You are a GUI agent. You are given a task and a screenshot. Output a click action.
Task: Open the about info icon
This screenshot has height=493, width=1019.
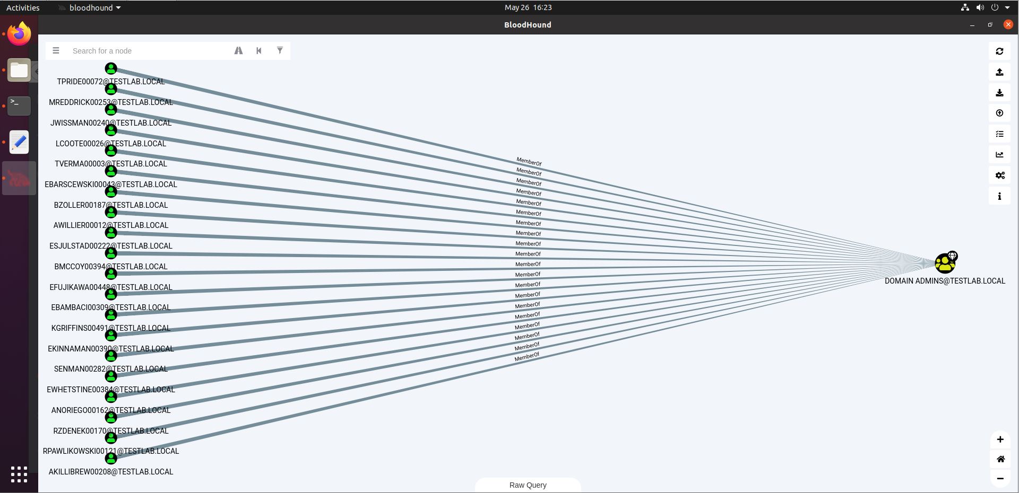pos(999,196)
